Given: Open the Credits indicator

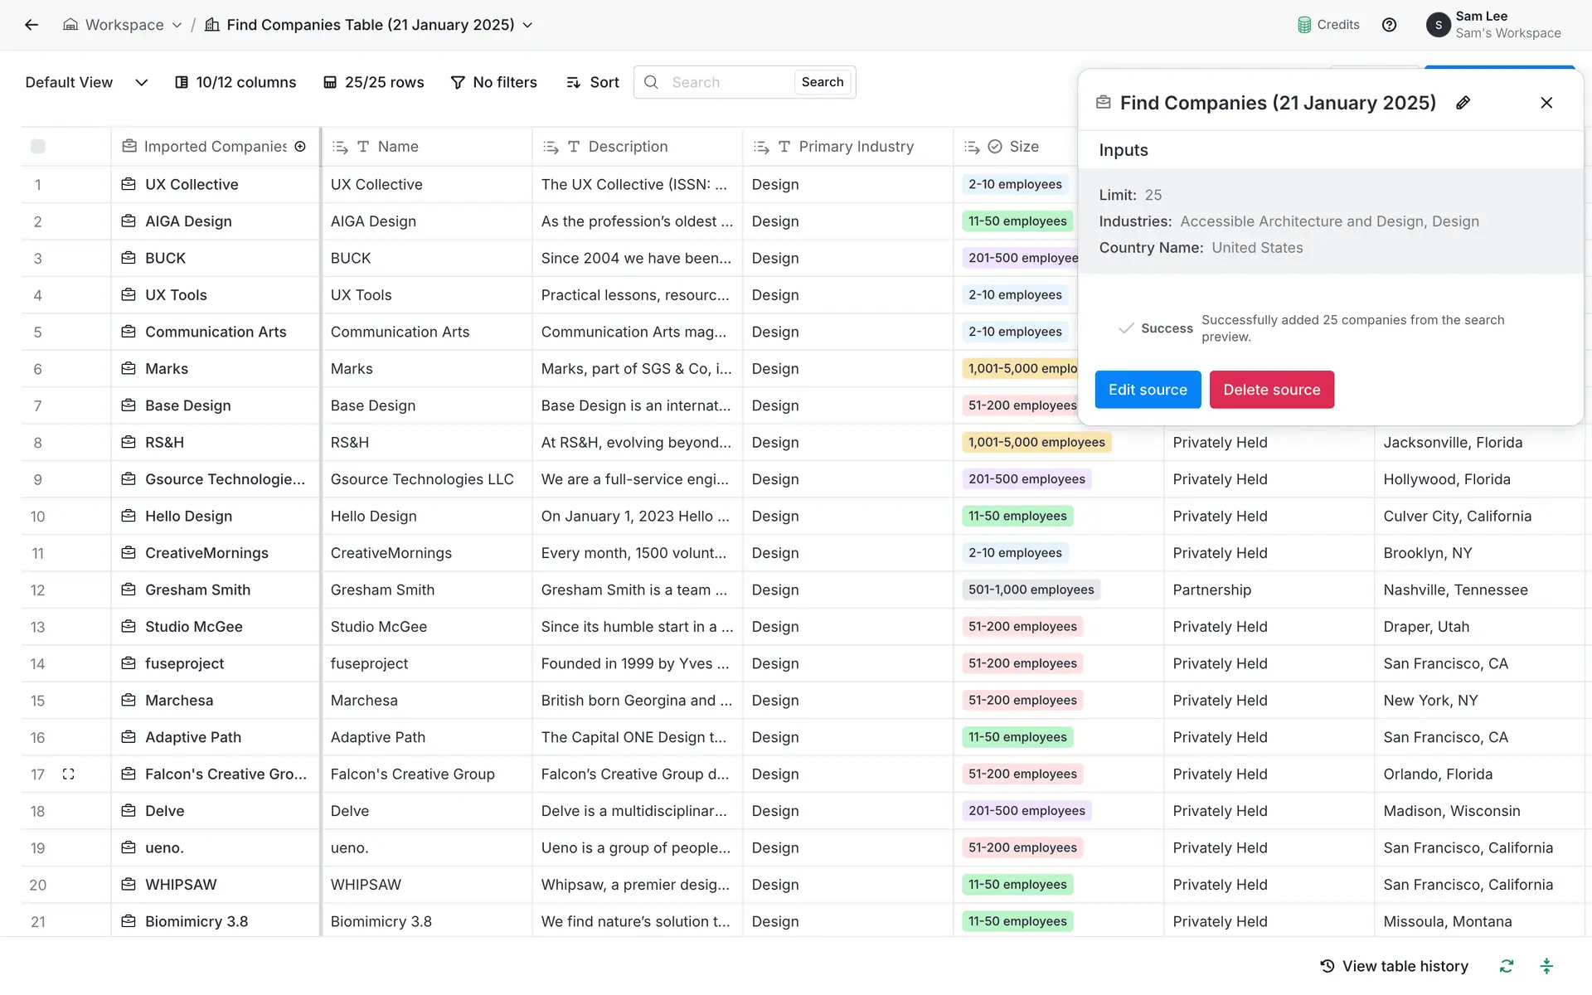Looking at the screenshot, I should [1328, 25].
